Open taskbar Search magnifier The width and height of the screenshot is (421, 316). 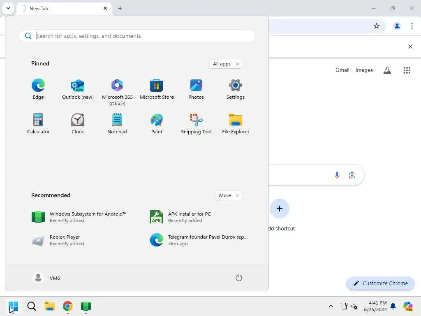(x=31, y=306)
